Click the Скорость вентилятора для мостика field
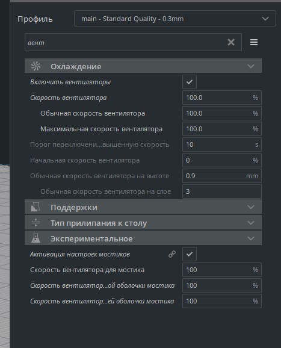 click(222, 270)
